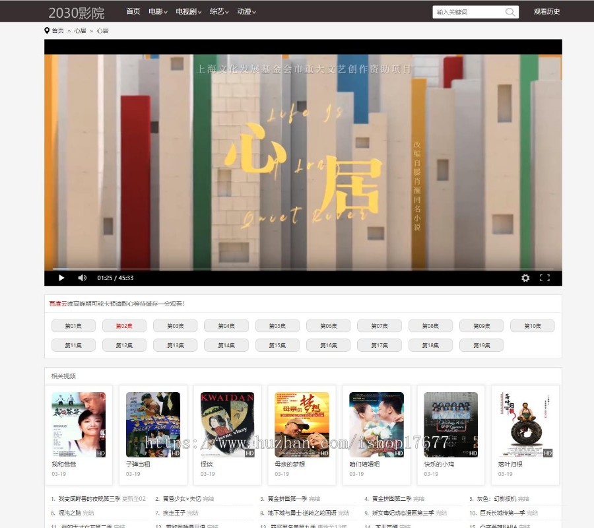Select episode 第09集
Screen dimensions: 594x528
482,326
